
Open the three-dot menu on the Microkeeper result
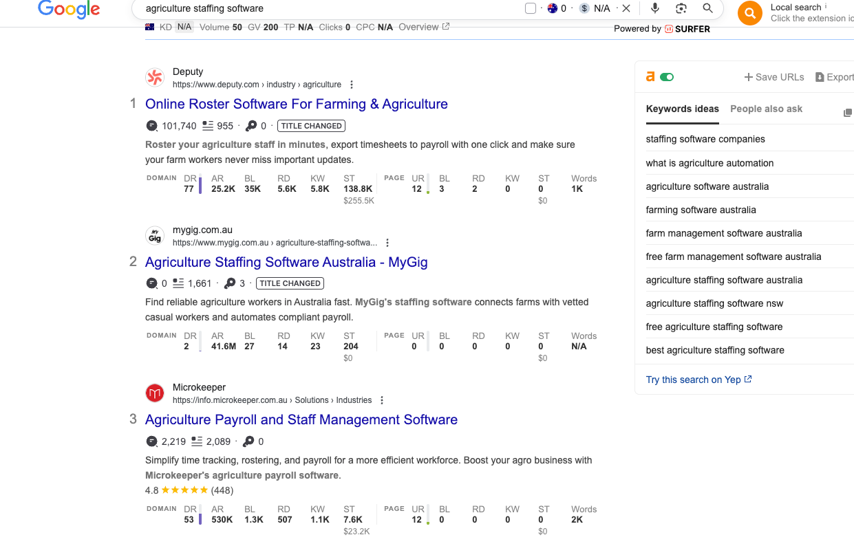(382, 400)
